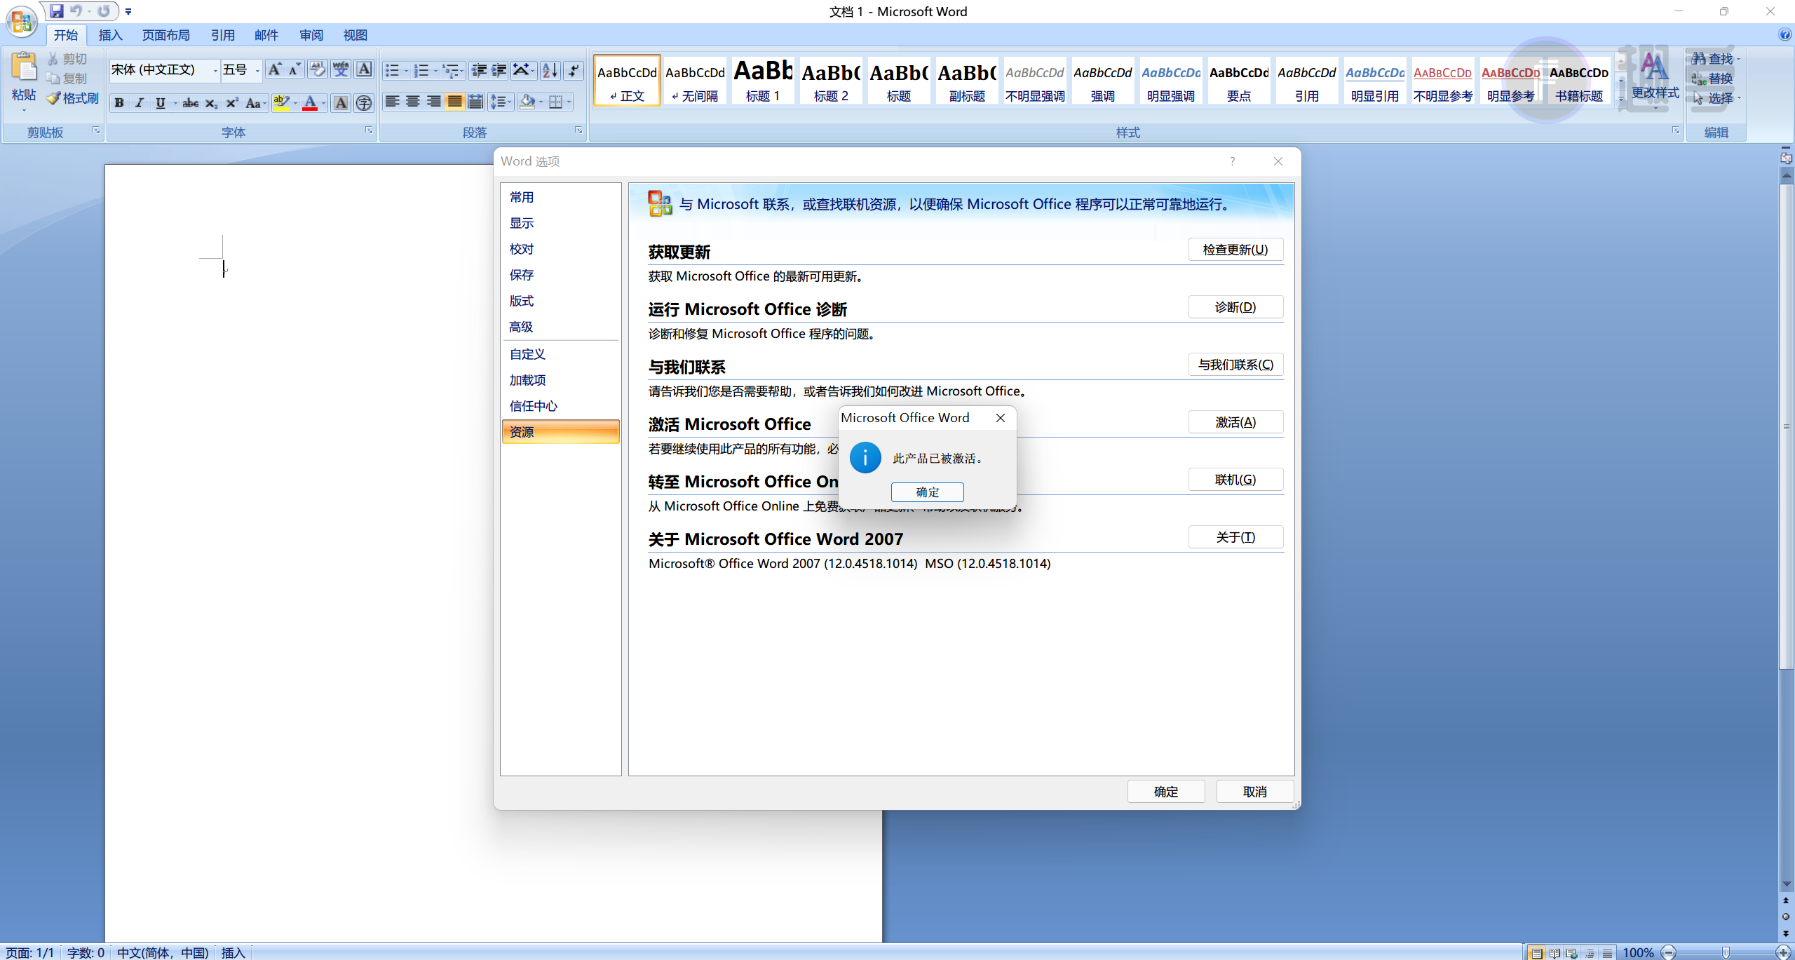The image size is (1795, 960).
Task: Click 确定 in the activation message box
Action: 927,492
